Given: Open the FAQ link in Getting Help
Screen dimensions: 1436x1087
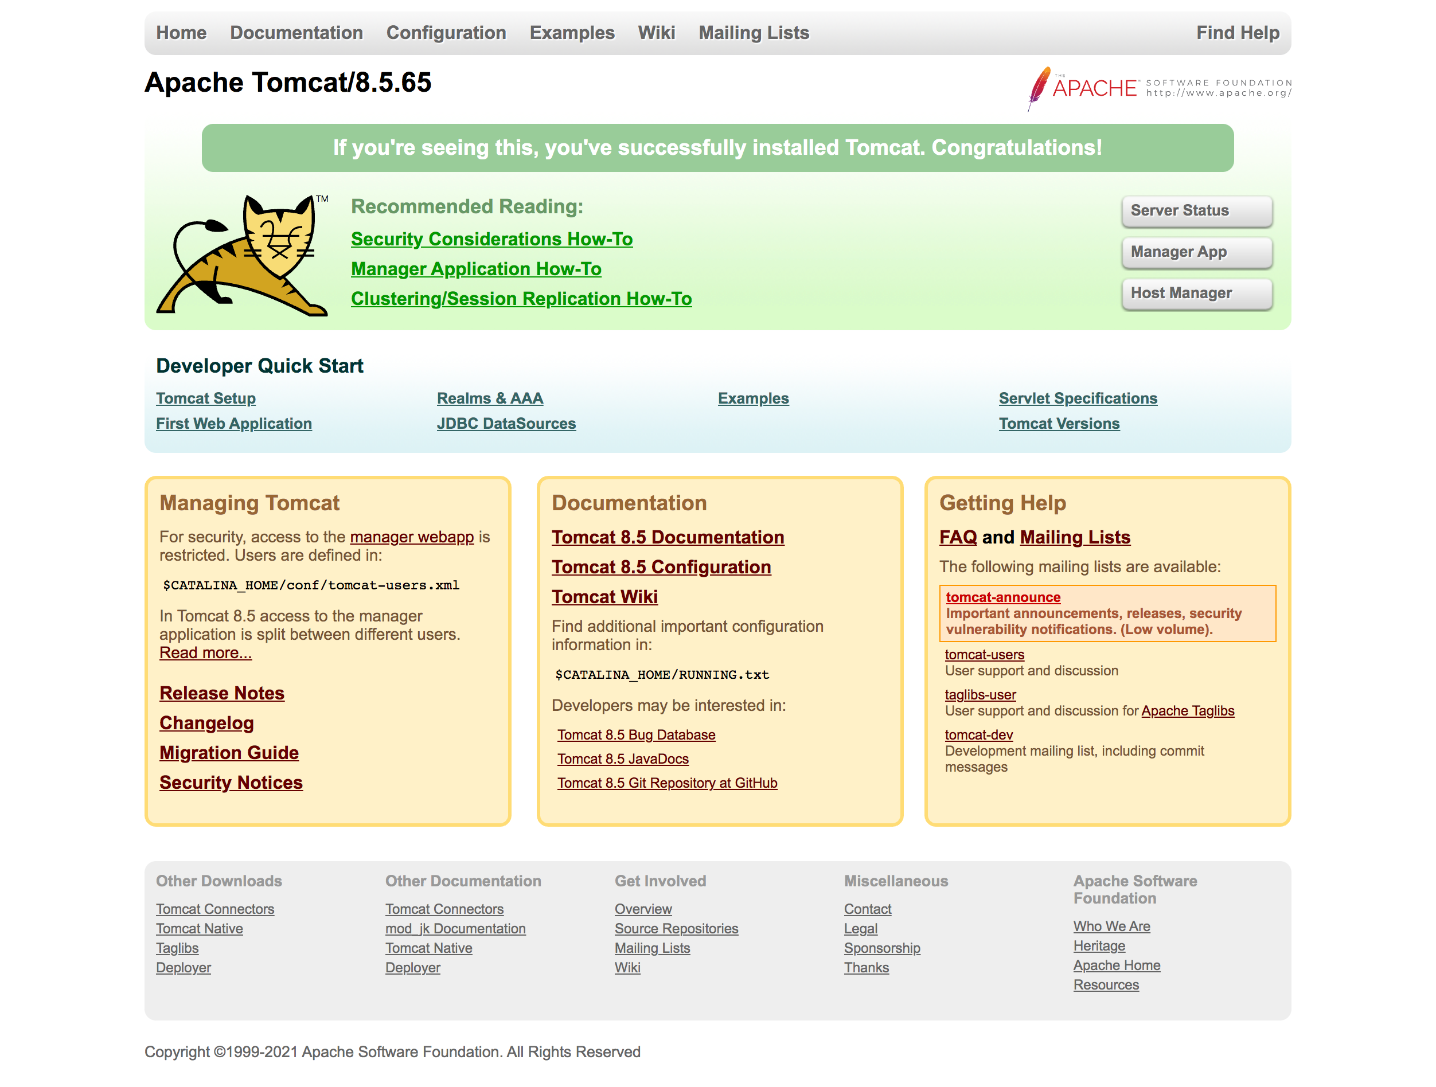Looking at the screenshot, I should click(958, 537).
